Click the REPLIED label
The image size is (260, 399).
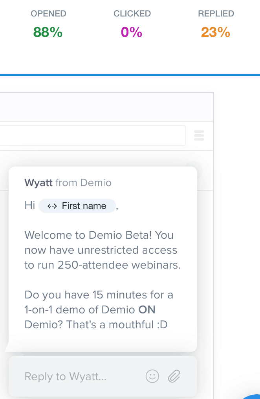pos(216,13)
